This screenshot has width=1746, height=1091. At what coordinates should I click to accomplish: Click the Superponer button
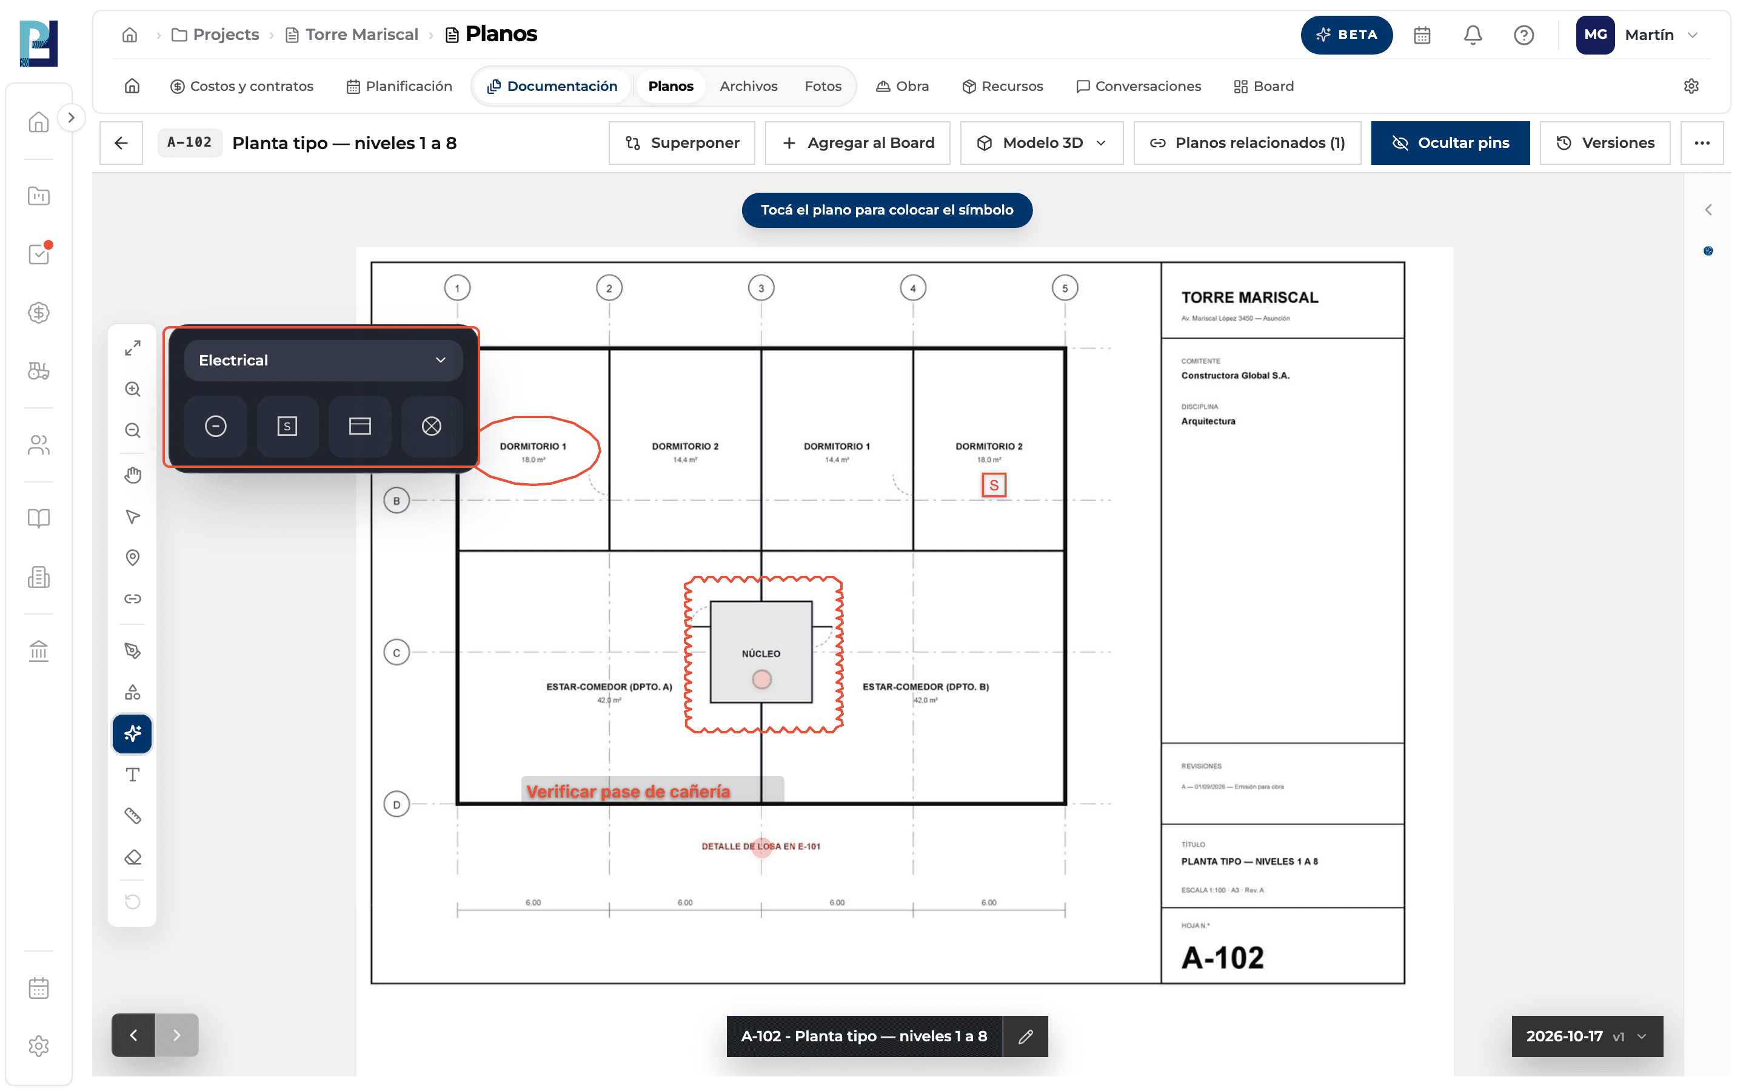682,143
